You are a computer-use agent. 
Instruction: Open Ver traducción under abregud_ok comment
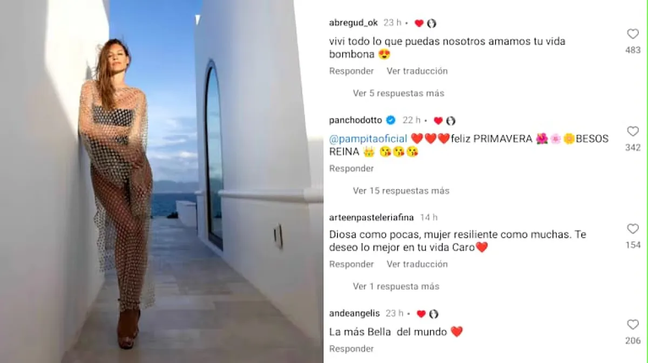click(417, 71)
